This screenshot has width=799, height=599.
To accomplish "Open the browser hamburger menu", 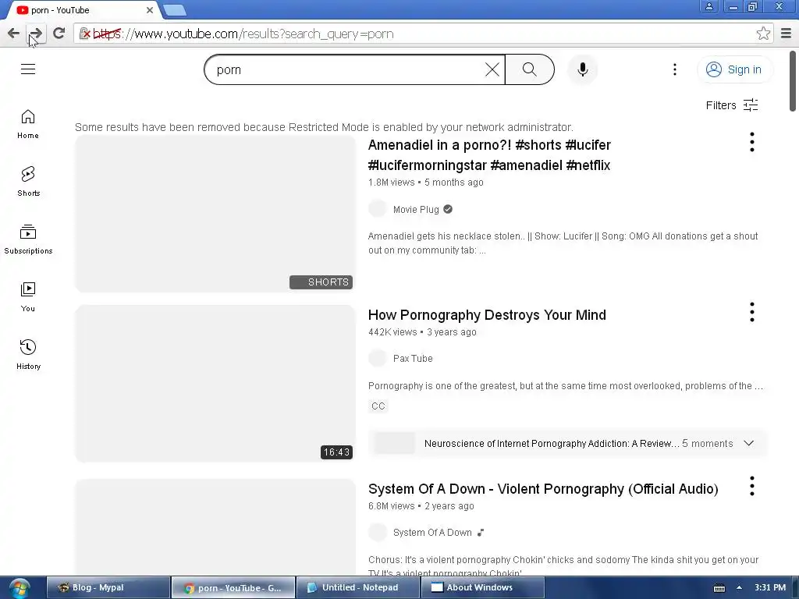I will pyautogui.click(x=786, y=34).
